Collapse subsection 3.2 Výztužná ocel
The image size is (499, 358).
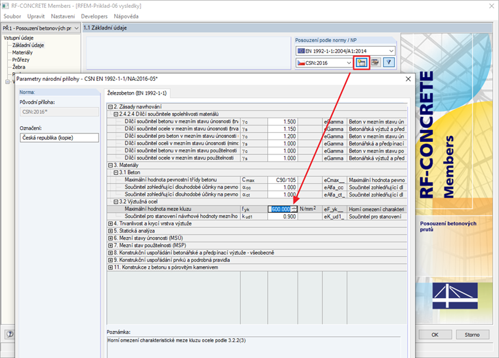coord(116,202)
